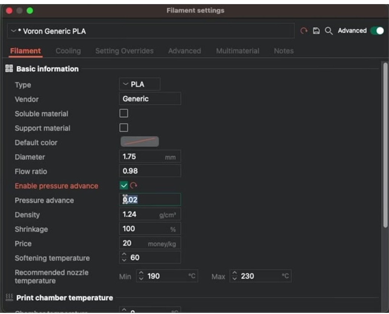Switch to the Cooling tab
Viewport: 389px width, 314px height.
(x=68, y=51)
